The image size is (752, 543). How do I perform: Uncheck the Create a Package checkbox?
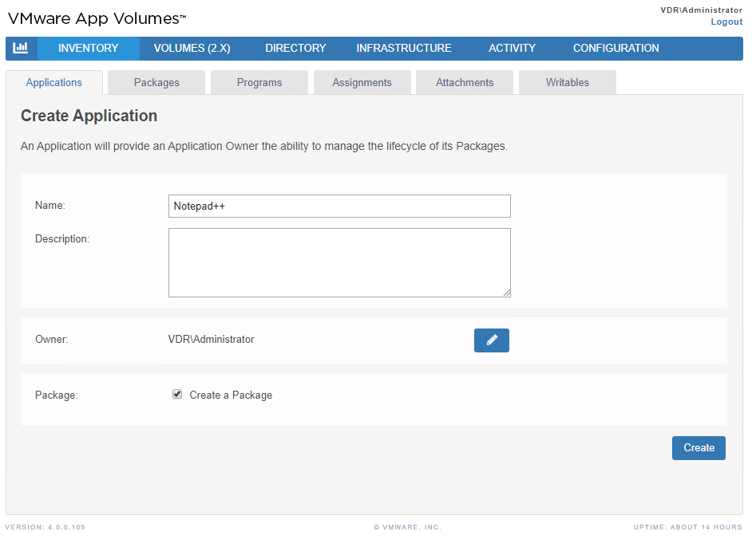(x=177, y=394)
